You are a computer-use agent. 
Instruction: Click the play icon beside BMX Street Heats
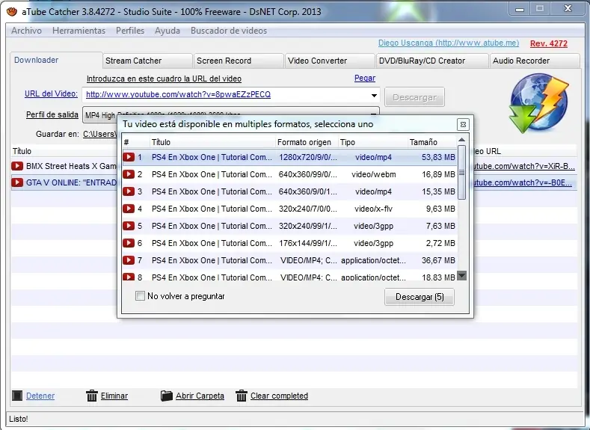[17, 166]
